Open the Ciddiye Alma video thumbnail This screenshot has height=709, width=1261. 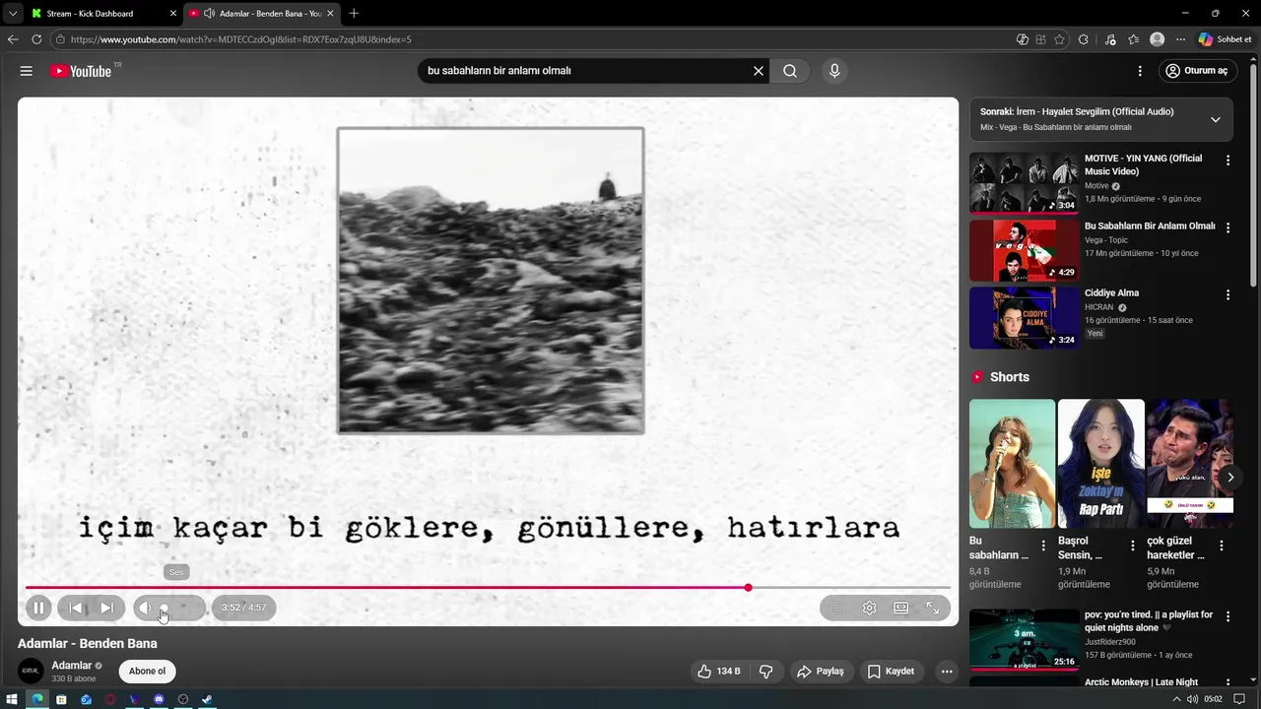tap(1024, 317)
